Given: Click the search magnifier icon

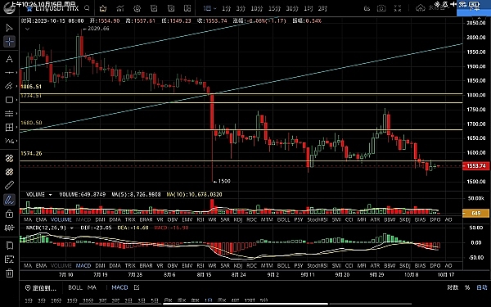Looking at the screenshot, I should [x=87, y=8].
